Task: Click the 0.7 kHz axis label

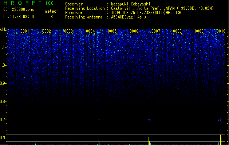Action: 3,120
